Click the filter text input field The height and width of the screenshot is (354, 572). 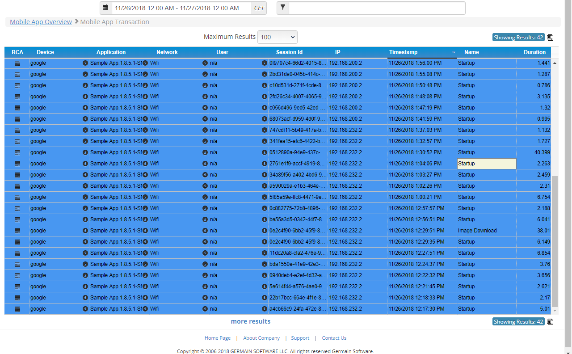click(377, 8)
